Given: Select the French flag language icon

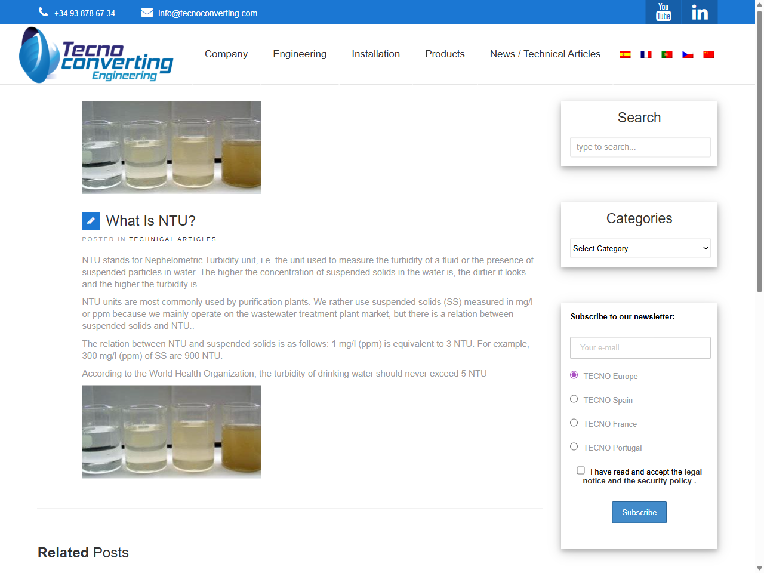Looking at the screenshot, I should click(646, 54).
